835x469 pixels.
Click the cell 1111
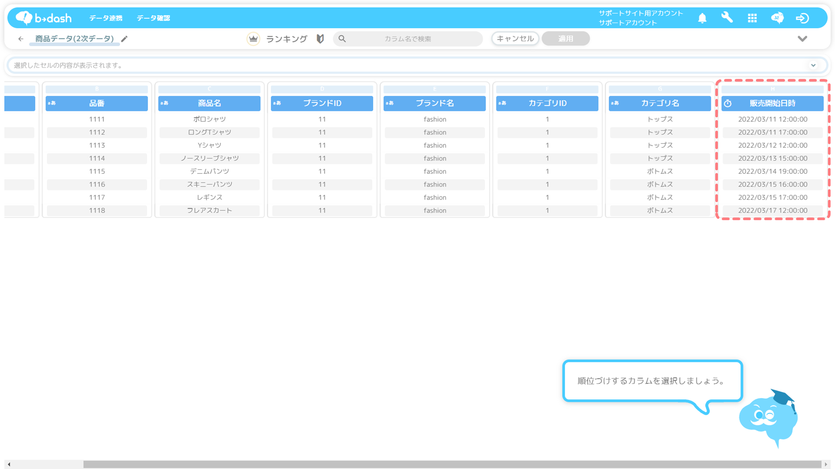point(97,119)
